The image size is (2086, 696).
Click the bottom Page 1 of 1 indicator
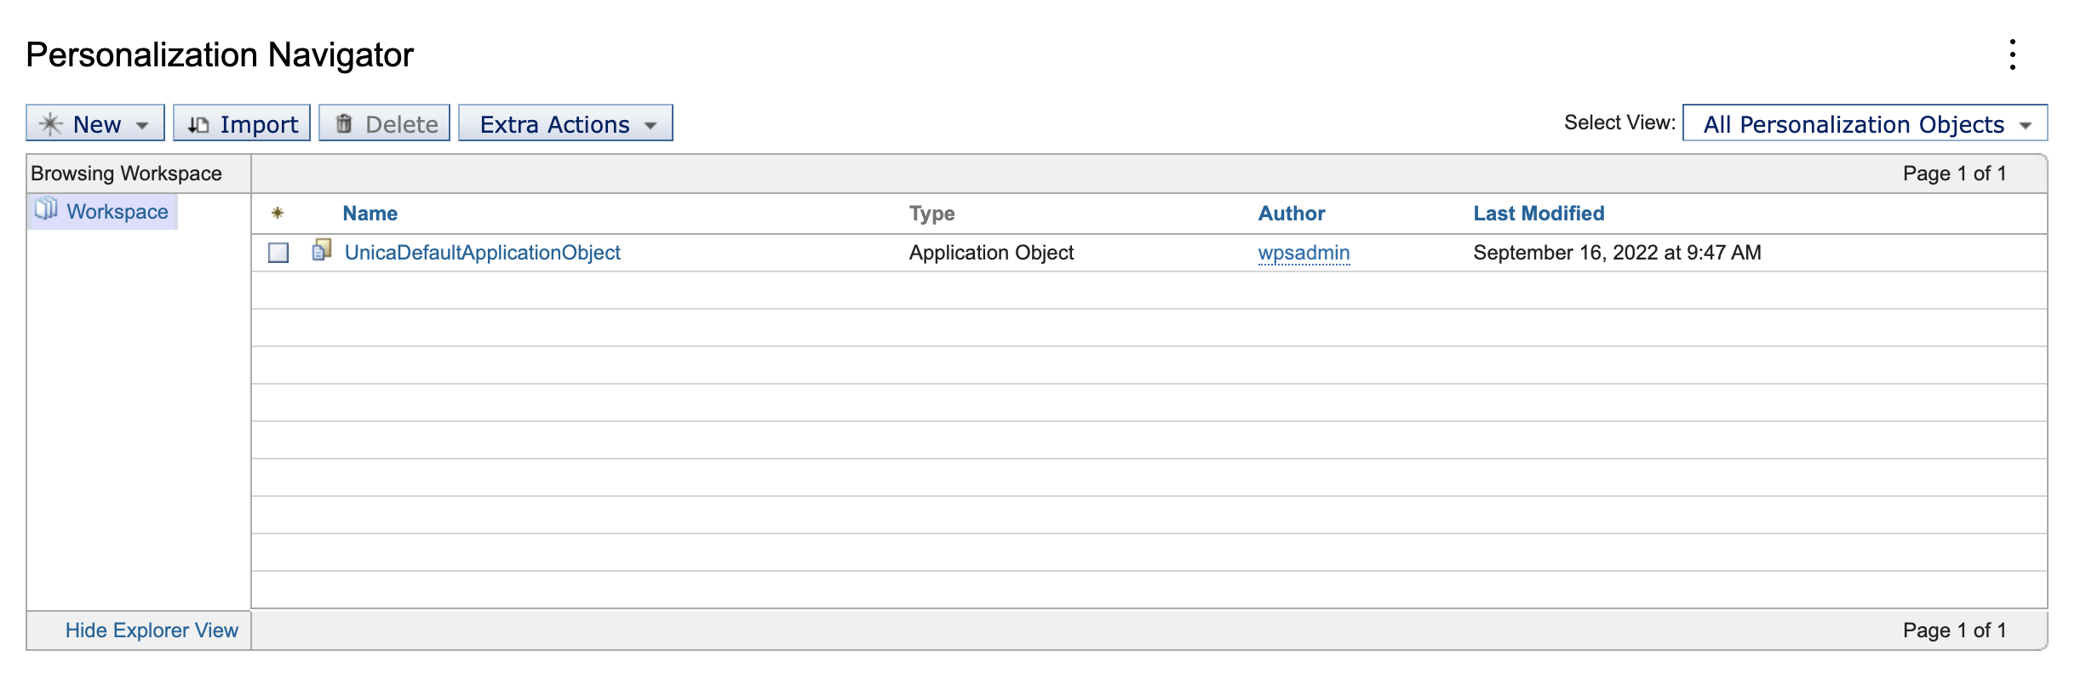point(1954,630)
